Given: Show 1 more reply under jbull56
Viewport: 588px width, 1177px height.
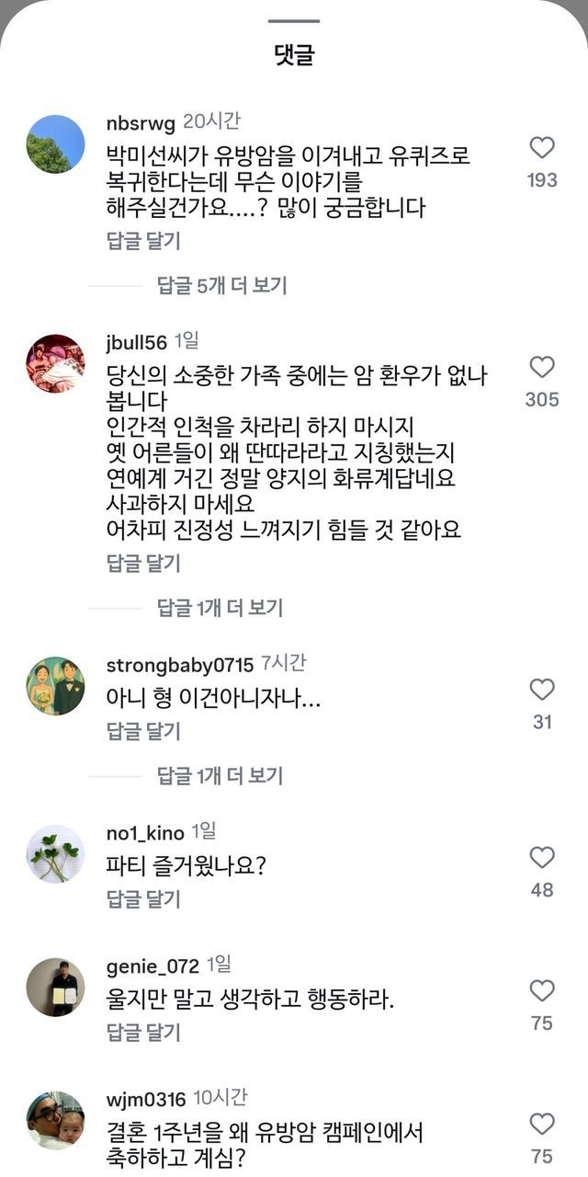Looking at the screenshot, I should coord(220,608).
